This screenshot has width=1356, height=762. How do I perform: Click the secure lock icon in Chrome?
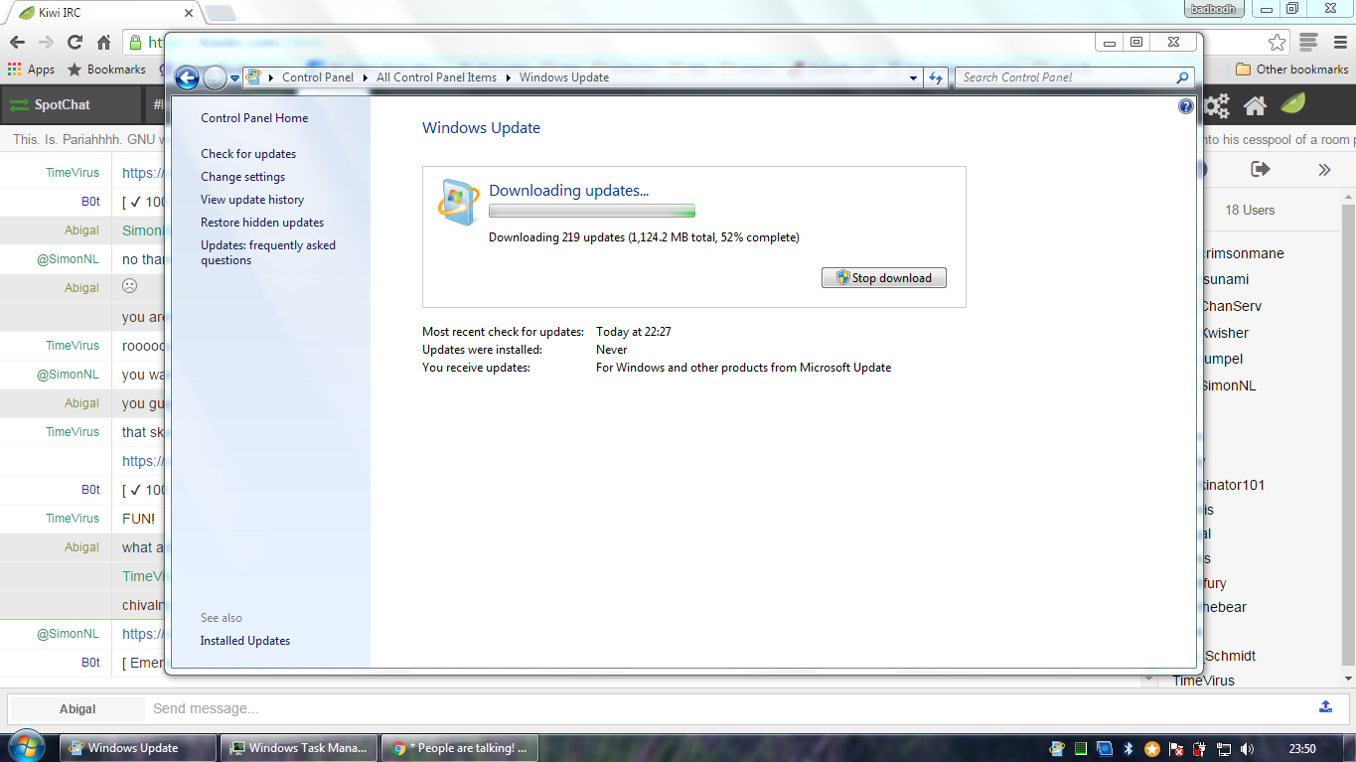pos(135,43)
